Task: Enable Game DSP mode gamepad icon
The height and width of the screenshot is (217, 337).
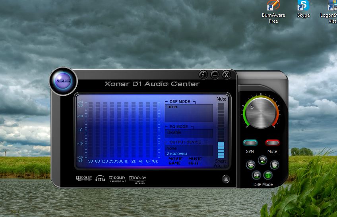Action: coord(250,165)
